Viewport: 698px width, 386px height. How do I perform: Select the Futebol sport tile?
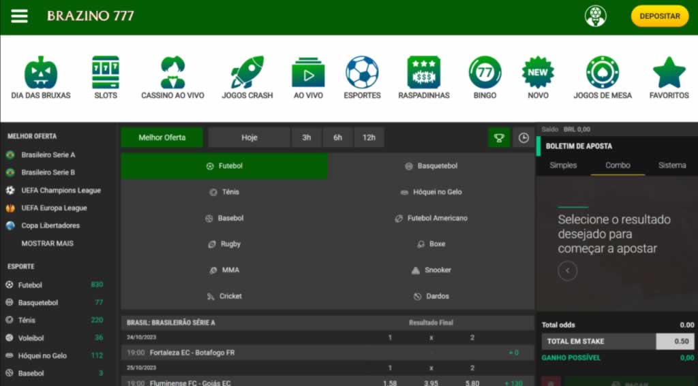[x=224, y=166]
